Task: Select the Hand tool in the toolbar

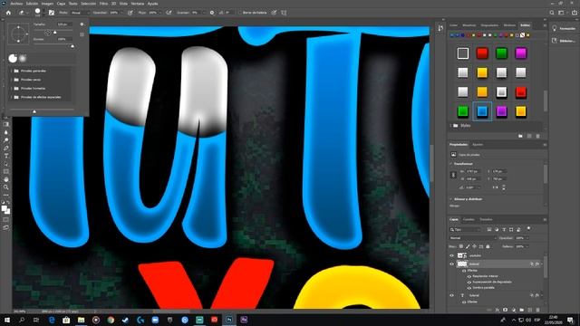Action: point(6,179)
